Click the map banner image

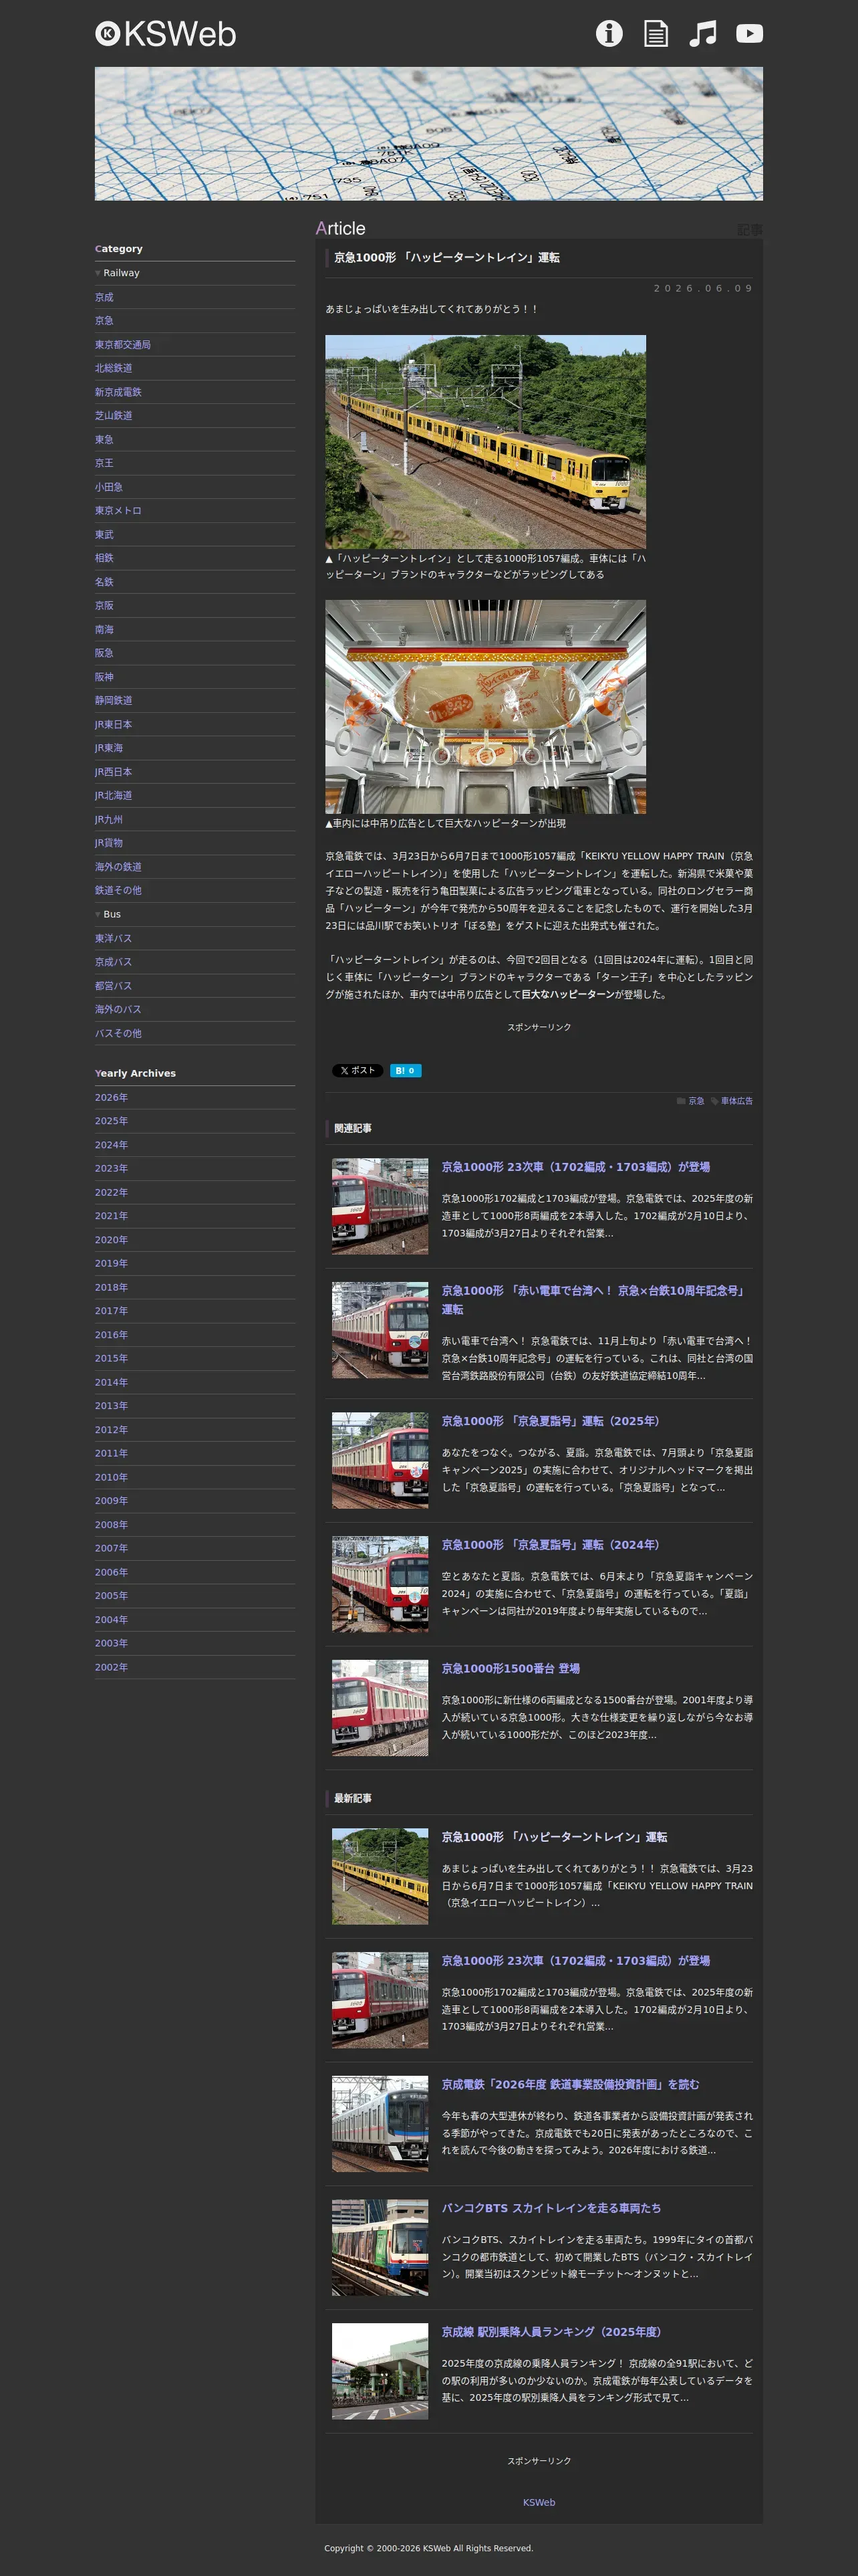click(428, 134)
